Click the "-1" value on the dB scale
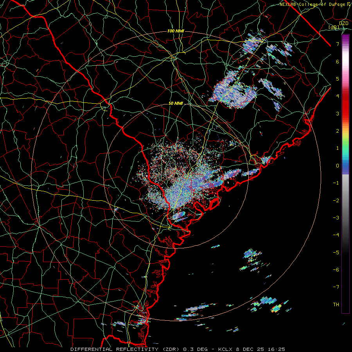The width and height of the screenshot is (352, 352). point(336,183)
